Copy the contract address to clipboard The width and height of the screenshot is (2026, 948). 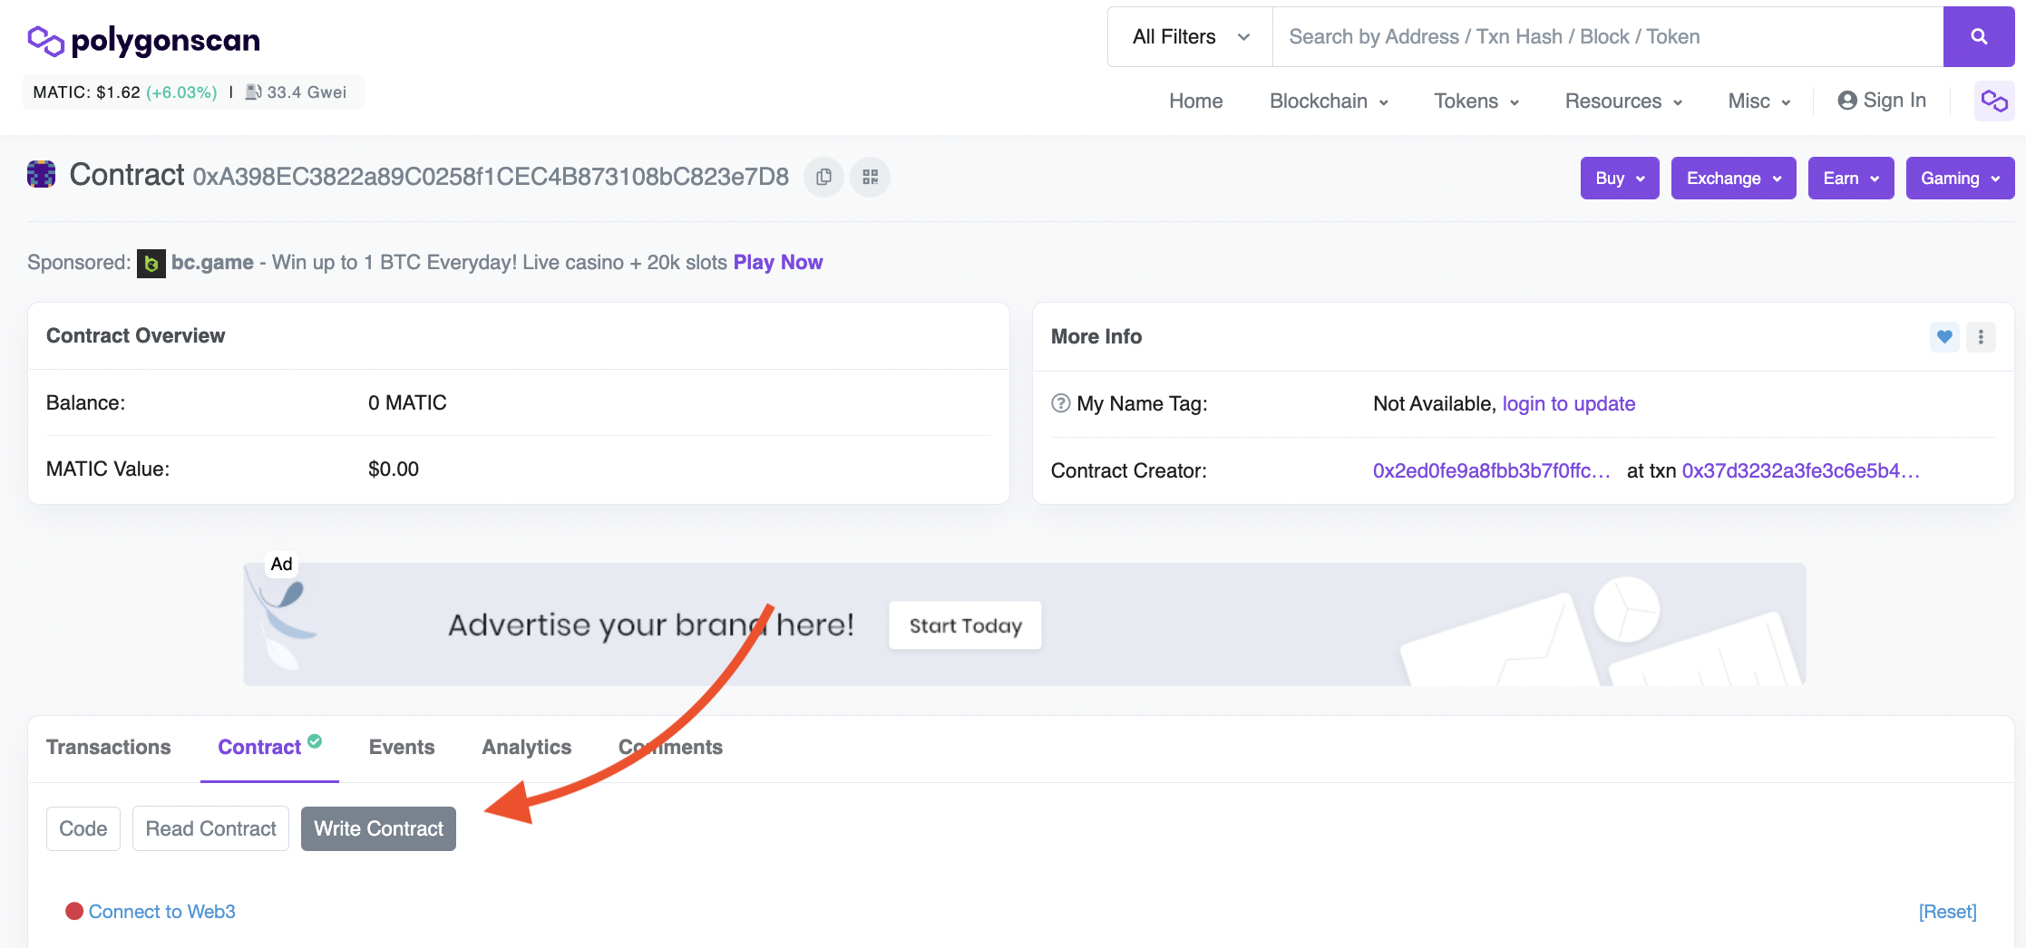(x=823, y=177)
